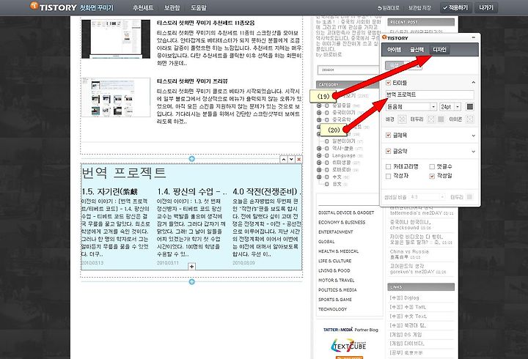This screenshot has width=528, height=359.
Task: Move the selected block down
Action: (291, 159)
